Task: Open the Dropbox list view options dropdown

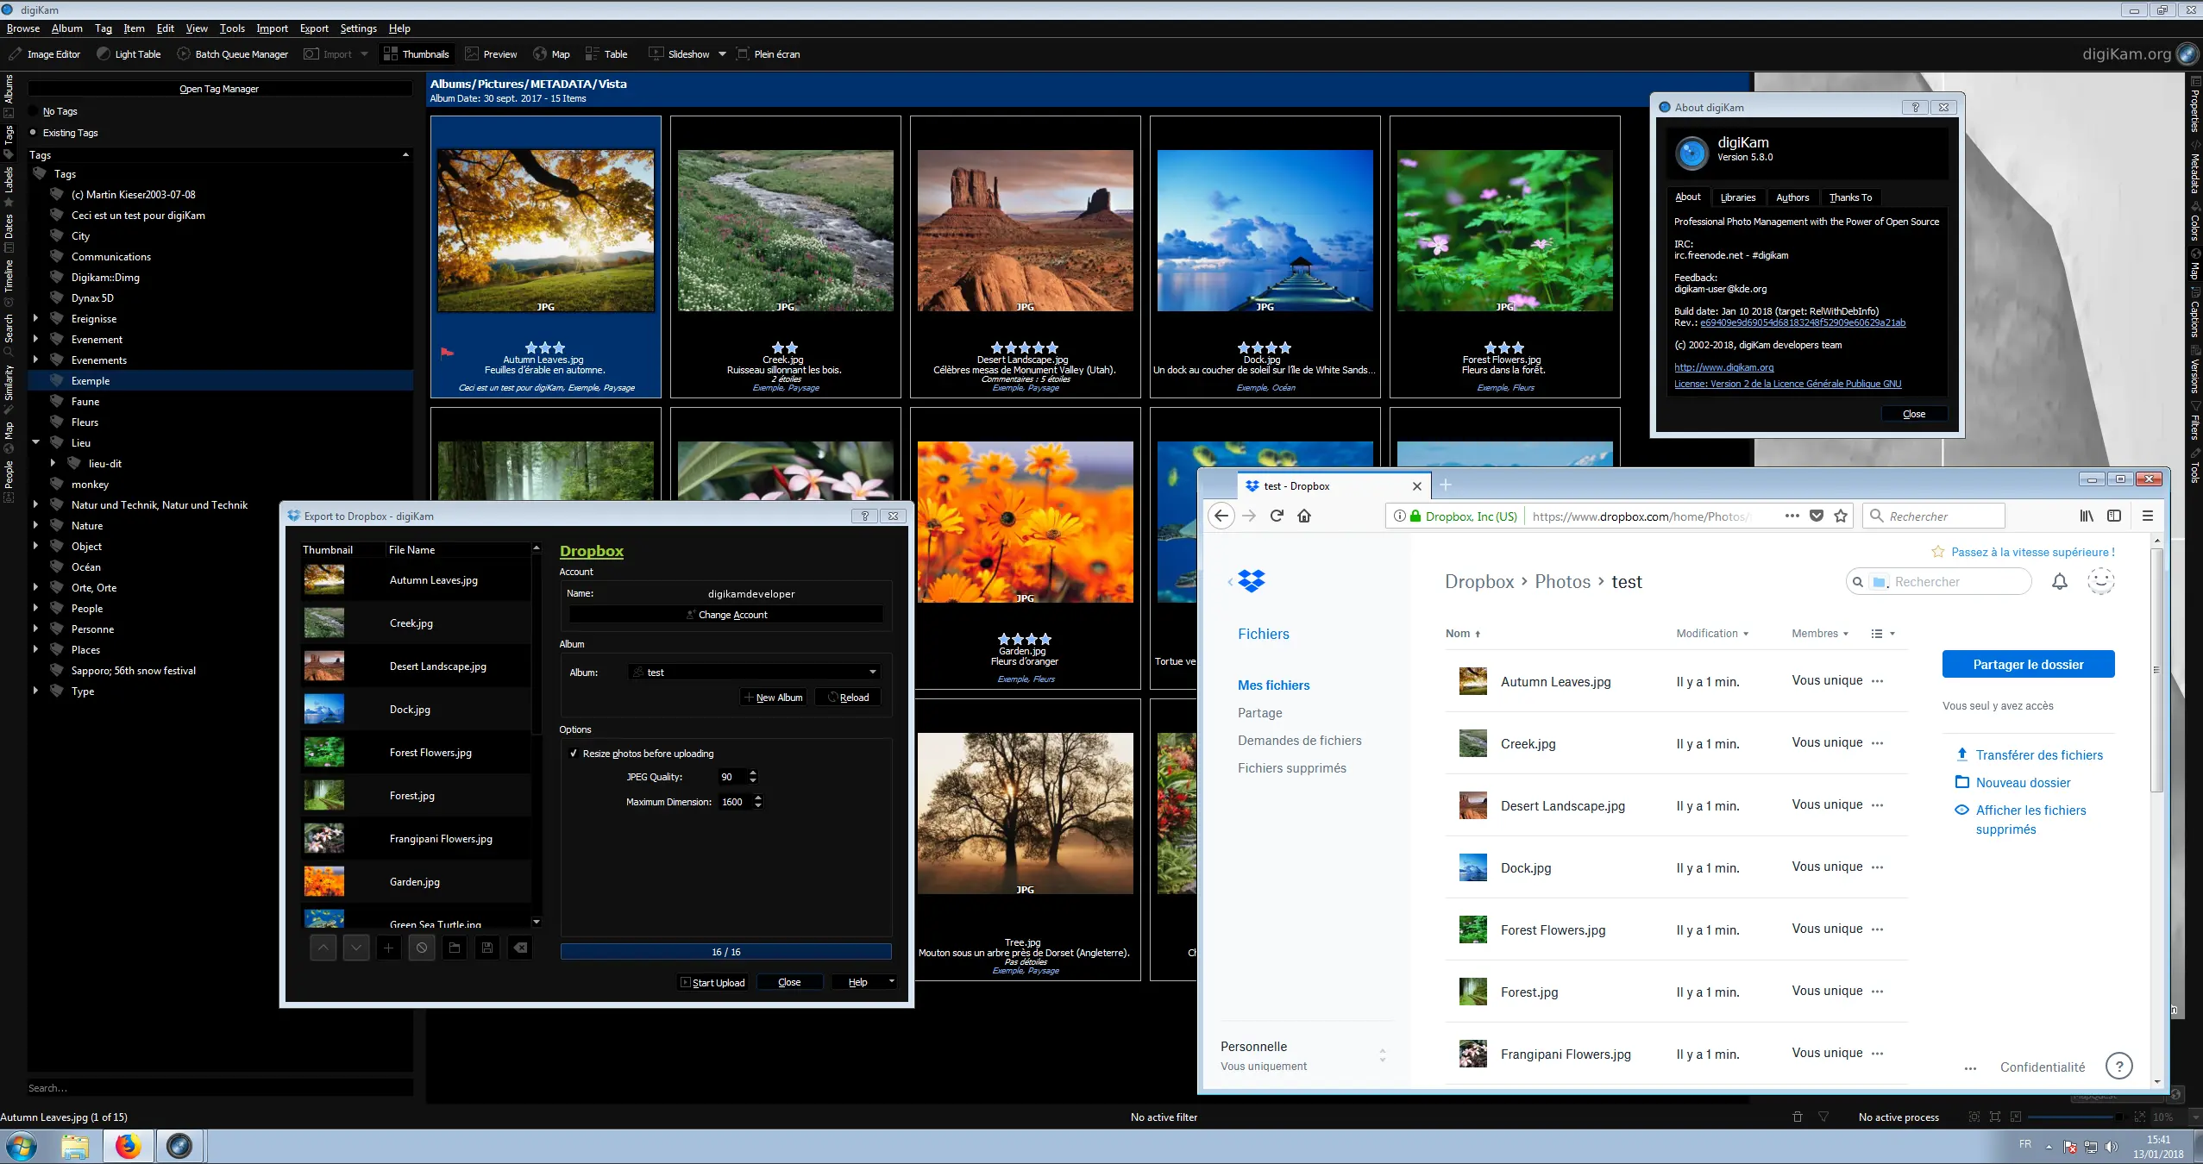Action: click(x=1883, y=634)
